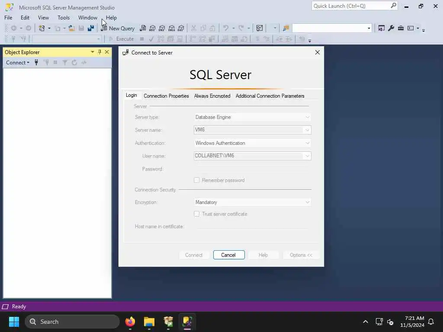Open the Tools menu
This screenshot has height=332, width=443.
[x=64, y=17]
